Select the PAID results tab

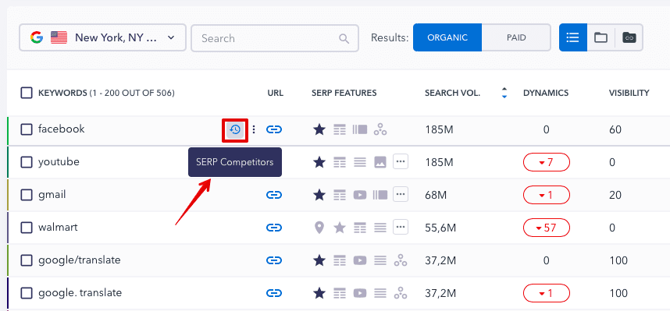(516, 37)
